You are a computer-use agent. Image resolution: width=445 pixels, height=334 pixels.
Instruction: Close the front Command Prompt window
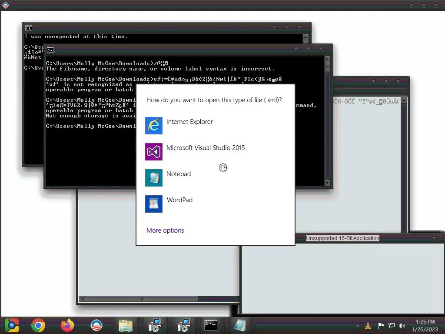point(321,49)
